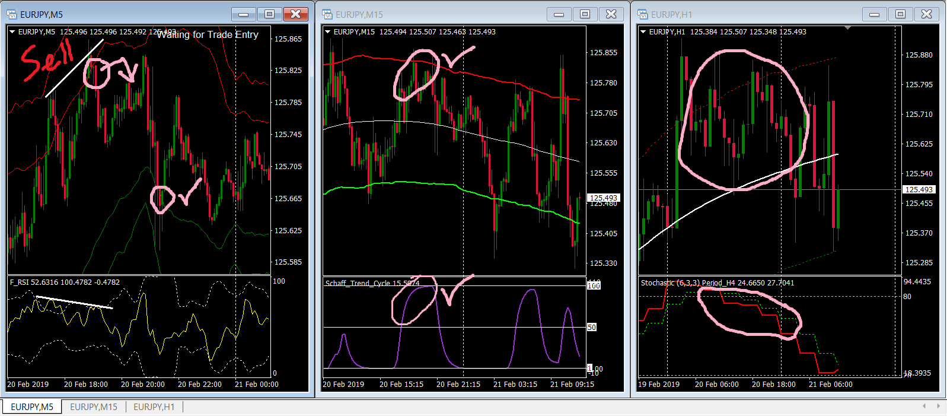Click the EURJPY,H1 window title icon
Viewport: 947px width, 416px height.
click(642, 14)
